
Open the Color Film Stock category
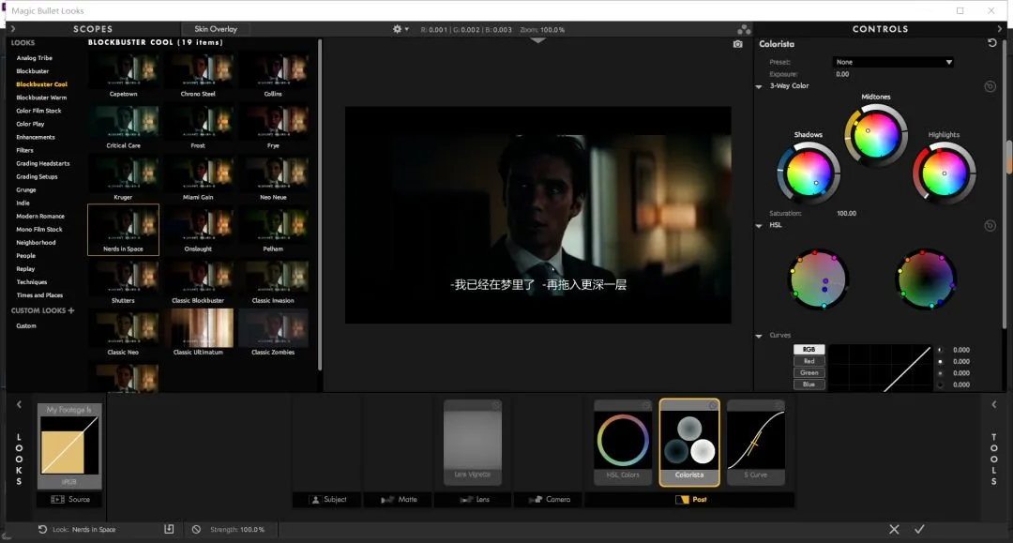(x=38, y=111)
